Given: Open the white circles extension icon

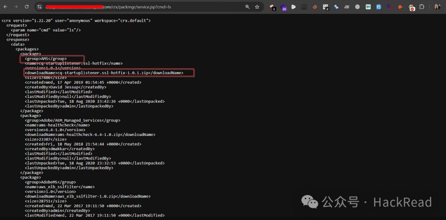Looking at the screenshot, I should point(294,7).
